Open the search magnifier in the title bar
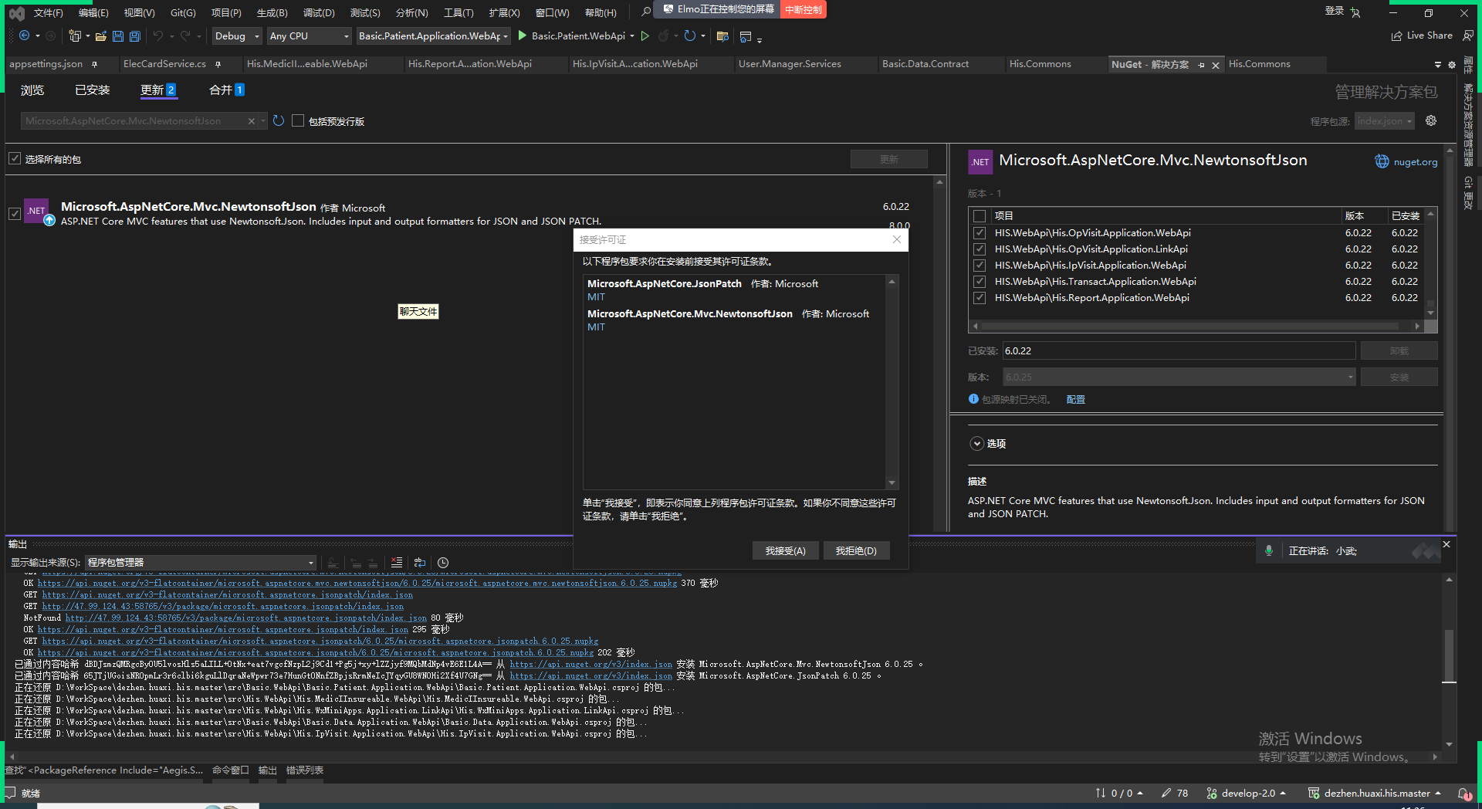 pyautogui.click(x=646, y=12)
